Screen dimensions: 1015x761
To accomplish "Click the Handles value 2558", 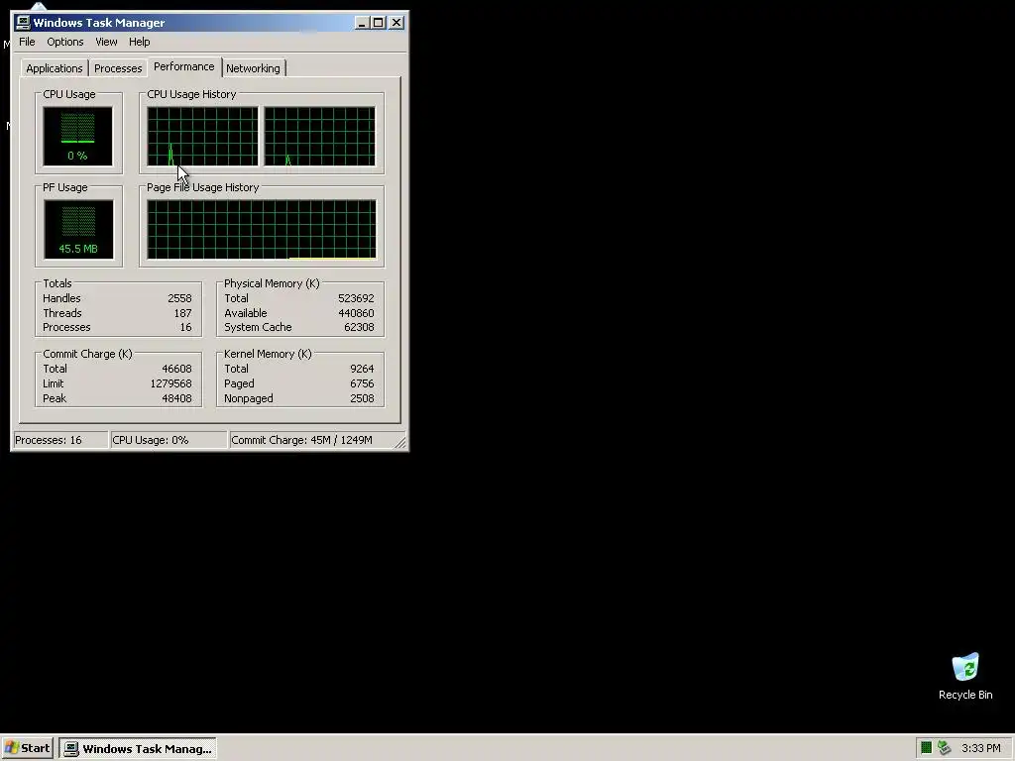I will 179,298.
